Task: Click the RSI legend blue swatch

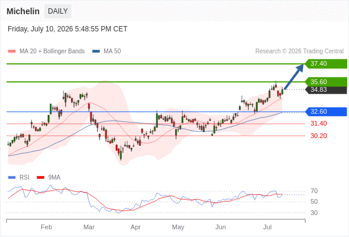Action: click(12, 178)
